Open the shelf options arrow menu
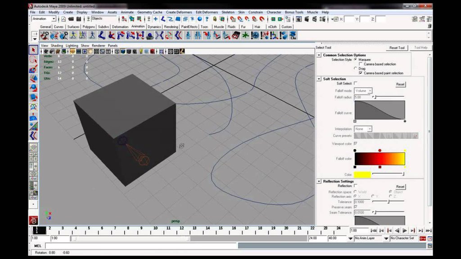 35,39
